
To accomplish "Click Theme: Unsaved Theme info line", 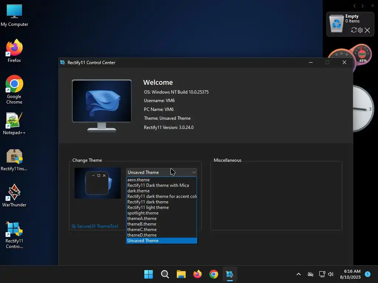I will (167, 118).
